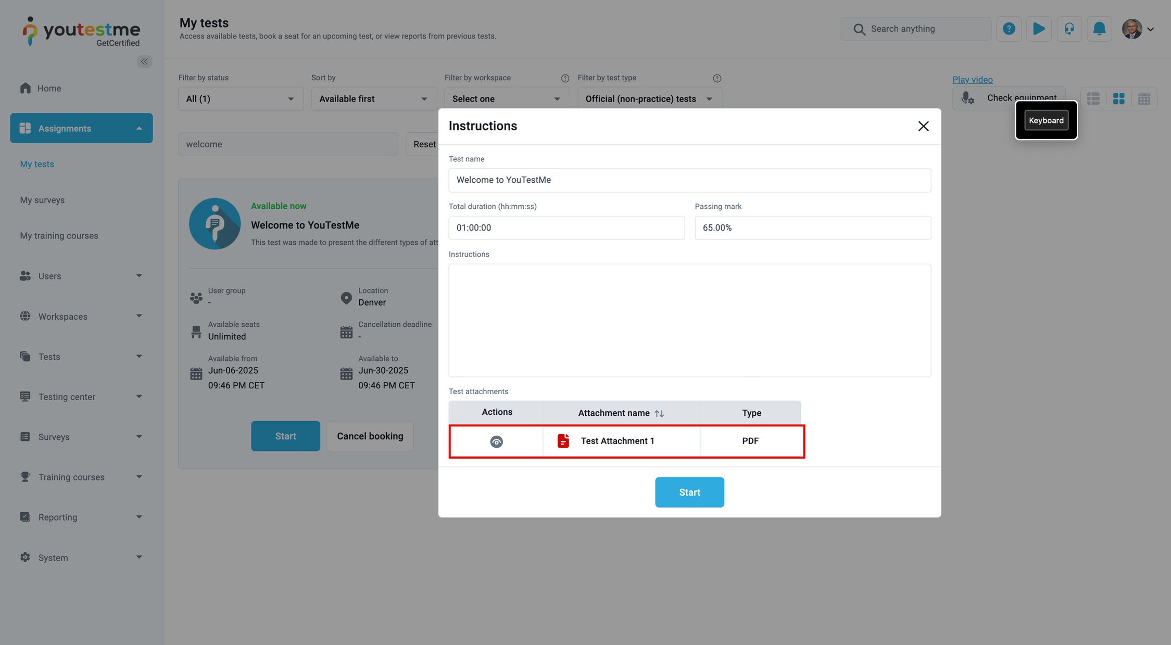This screenshot has width=1171, height=645.
Task: Click Check equipment button
Action: [1009, 98]
